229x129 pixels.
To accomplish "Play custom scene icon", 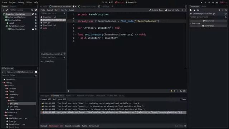I will [x=217, y=3].
